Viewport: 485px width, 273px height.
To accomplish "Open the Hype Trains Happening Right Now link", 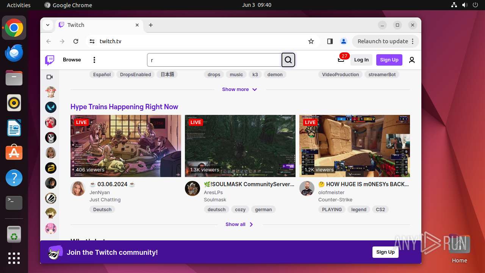I will click(x=124, y=107).
